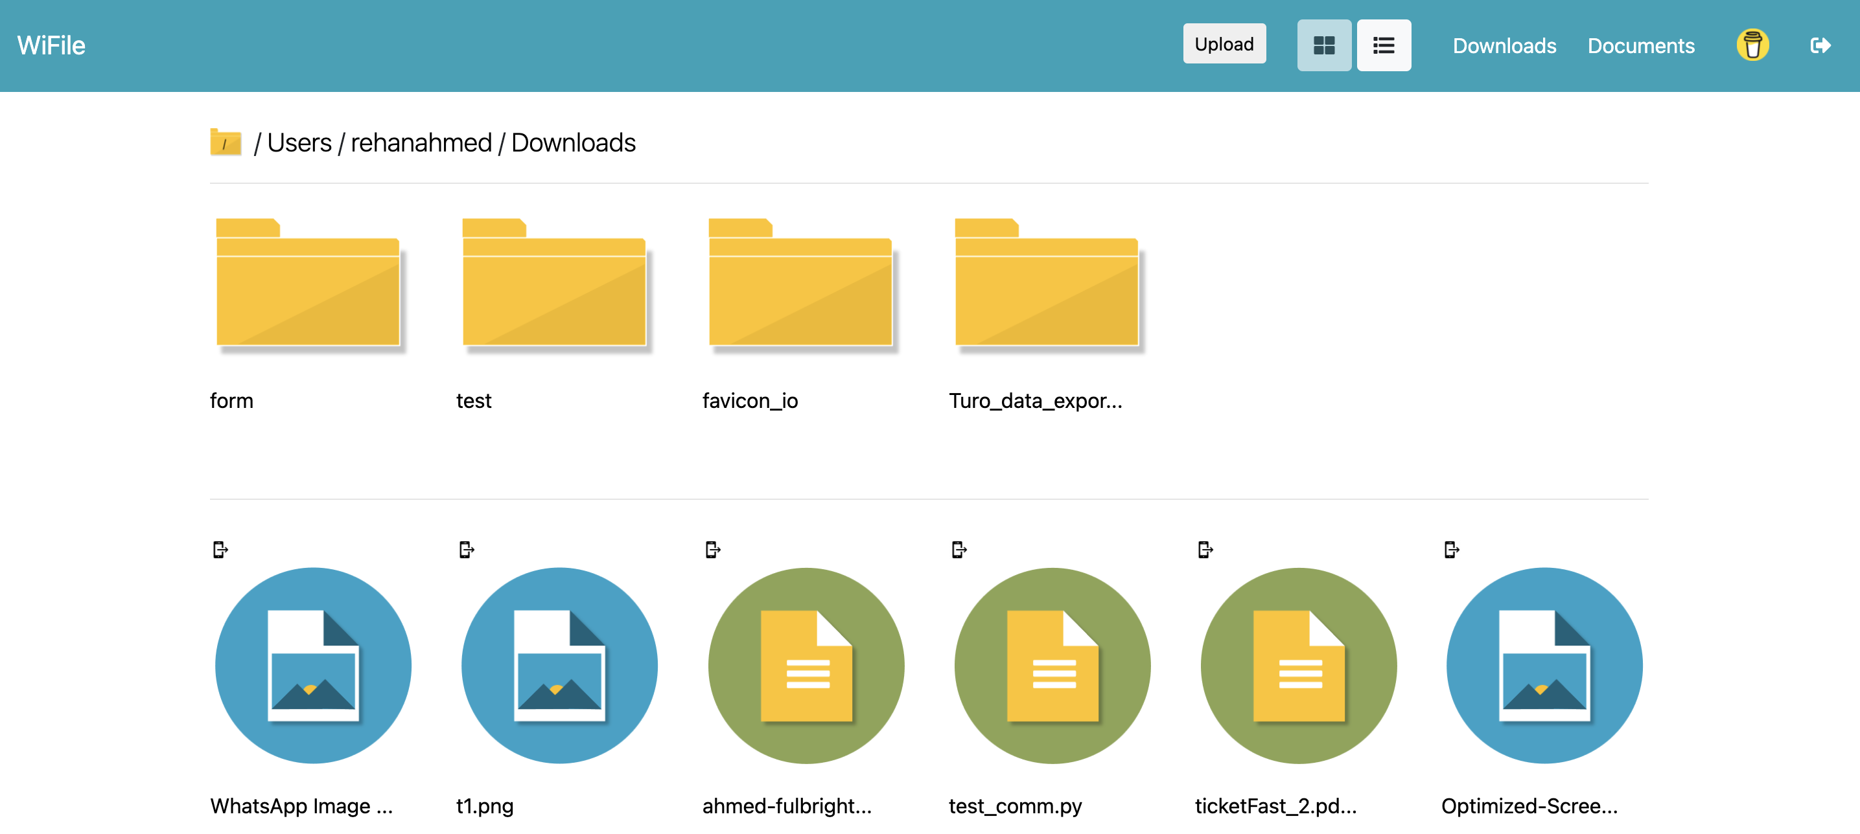
Task: Switch to grid view layout
Action: (x=1323, y=45)
